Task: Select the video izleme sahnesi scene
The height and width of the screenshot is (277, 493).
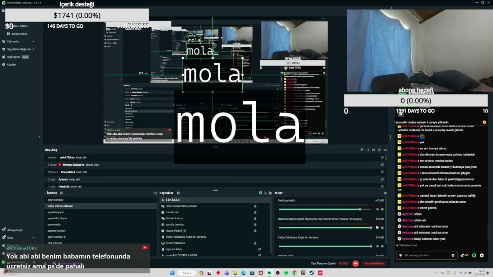Action: point(101,206)
